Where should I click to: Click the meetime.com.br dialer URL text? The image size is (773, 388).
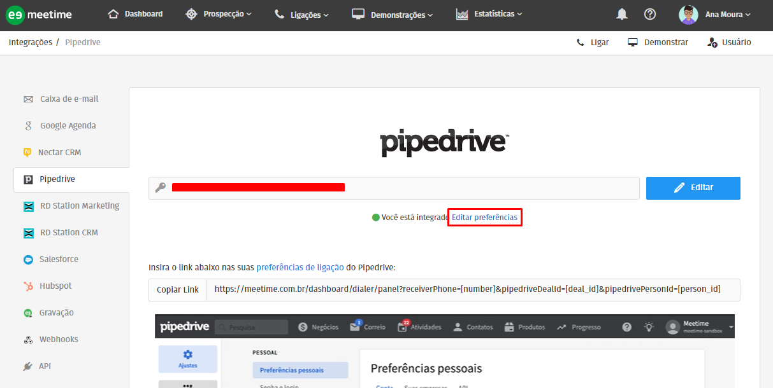pyautogui.click(x=468, y=289)
